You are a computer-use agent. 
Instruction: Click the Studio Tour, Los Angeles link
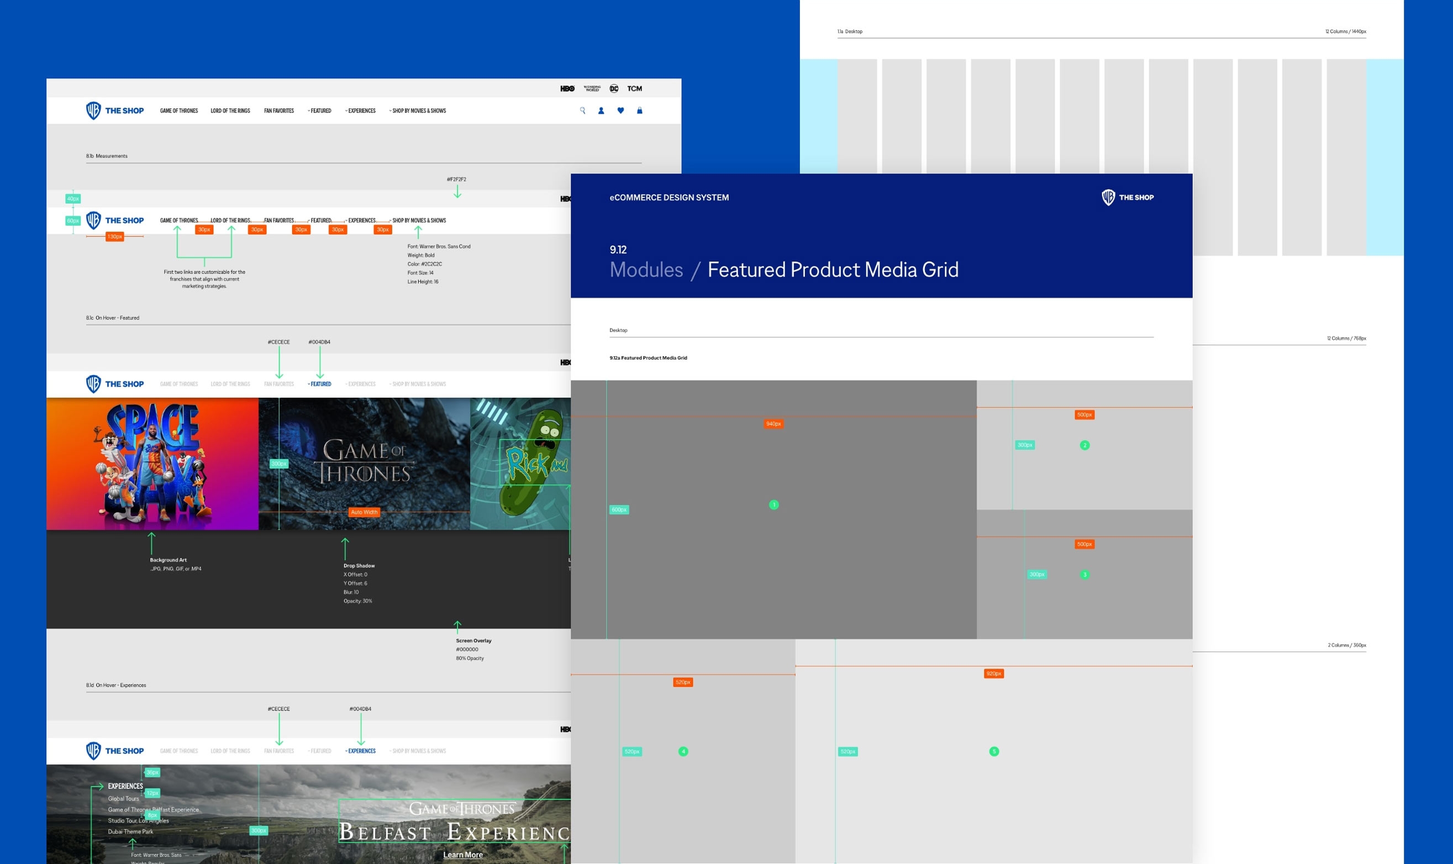[x=139, y=821]
